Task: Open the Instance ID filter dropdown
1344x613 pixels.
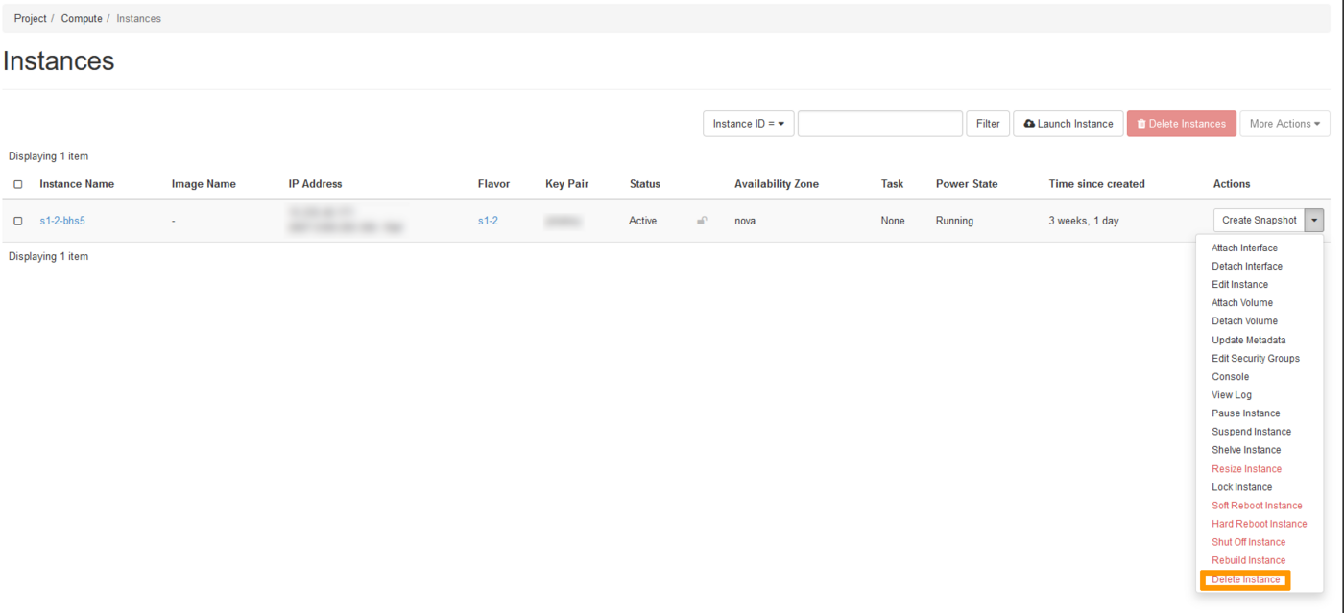Action: (x=748, y=124)
